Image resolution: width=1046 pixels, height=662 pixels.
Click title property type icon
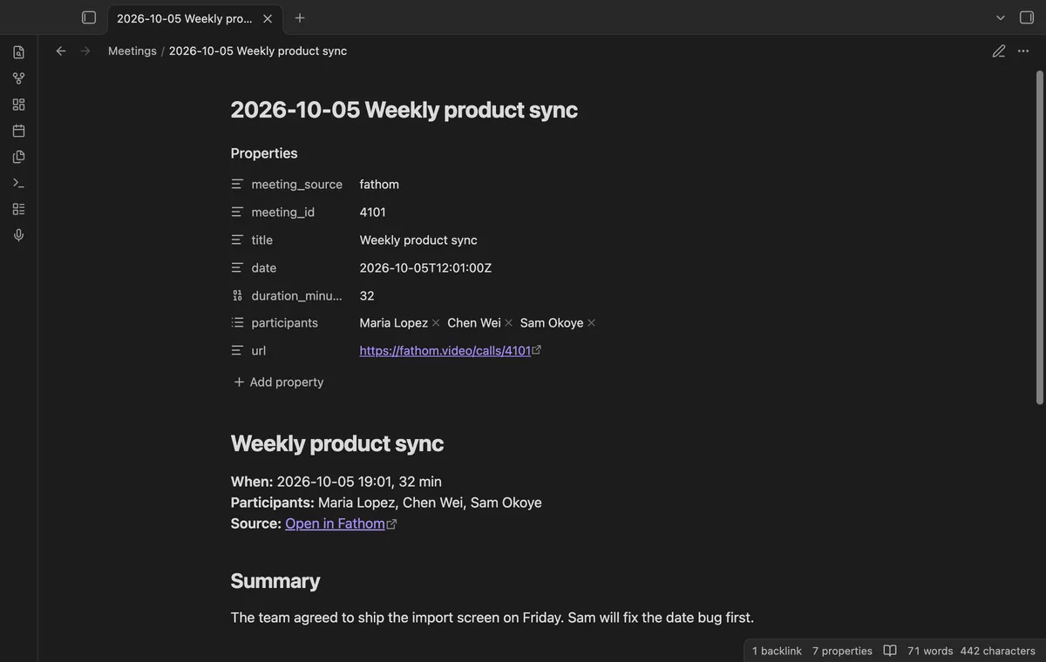(237, 240)
